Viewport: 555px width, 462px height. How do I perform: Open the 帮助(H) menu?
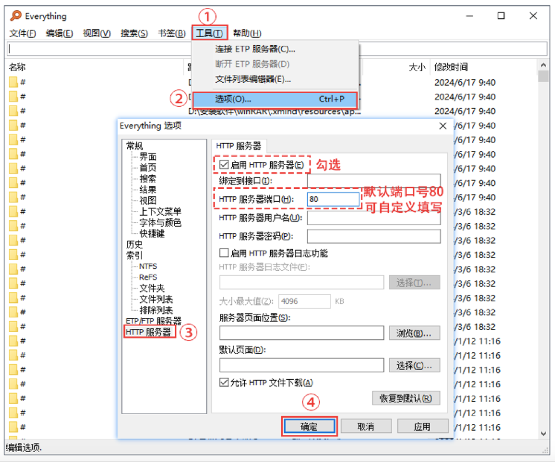click(x=247, y=33)
